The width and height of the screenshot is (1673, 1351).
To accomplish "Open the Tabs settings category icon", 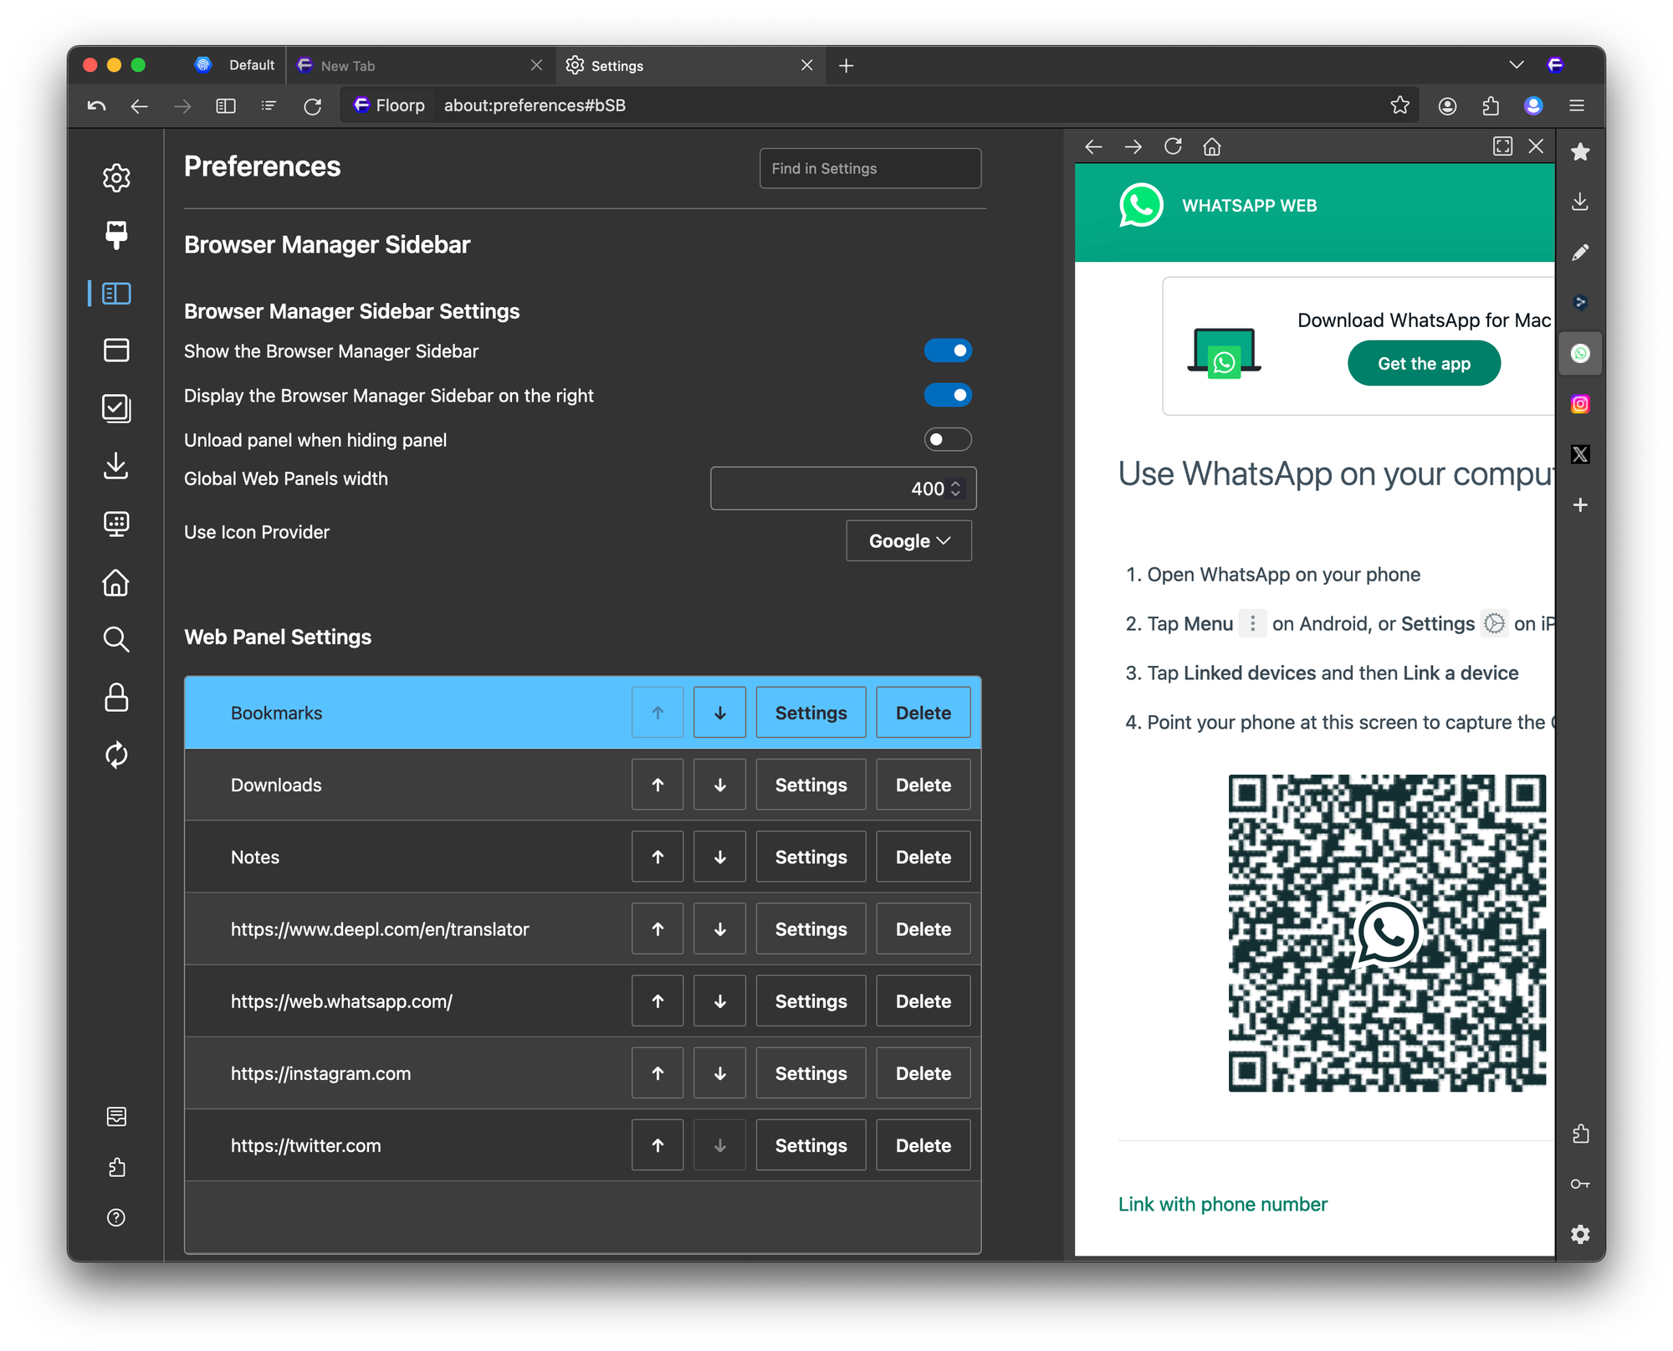I will (x=116, y=350).
